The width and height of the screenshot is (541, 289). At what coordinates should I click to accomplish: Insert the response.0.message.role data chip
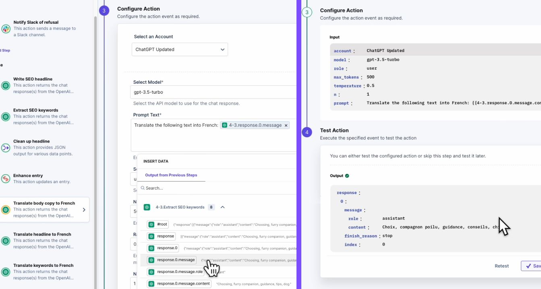pos(176,272)
